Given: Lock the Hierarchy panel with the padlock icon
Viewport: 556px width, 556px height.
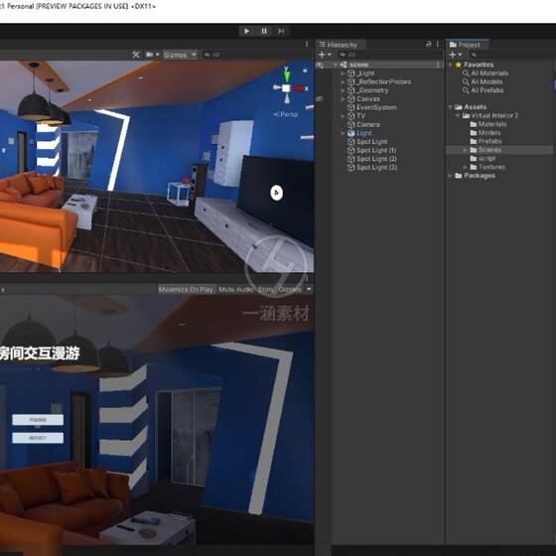Looking at the screenshot, I should pyautogui.click(x=428, y=44).
